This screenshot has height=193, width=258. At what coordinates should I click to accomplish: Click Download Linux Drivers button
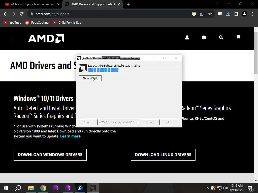(163, 155)
